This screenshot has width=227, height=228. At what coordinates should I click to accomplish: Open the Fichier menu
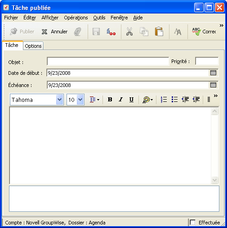tap(11, 18)
